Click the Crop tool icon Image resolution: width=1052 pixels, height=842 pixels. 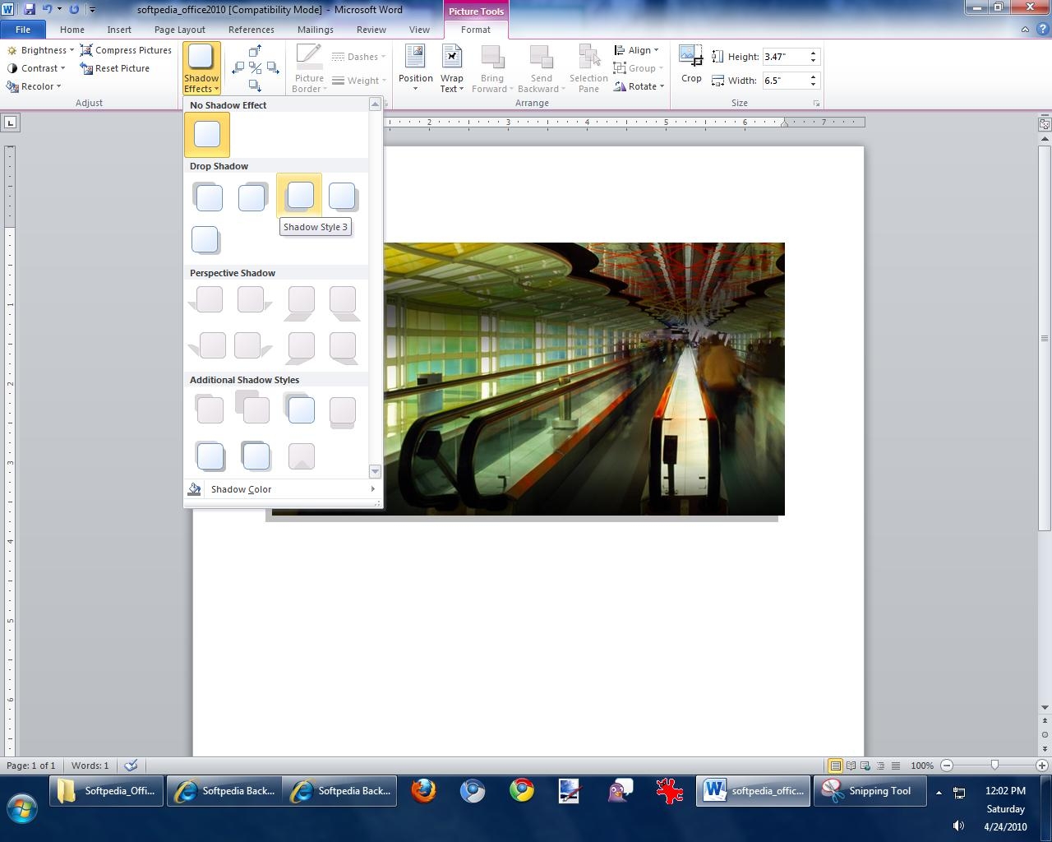pos(690,57)
